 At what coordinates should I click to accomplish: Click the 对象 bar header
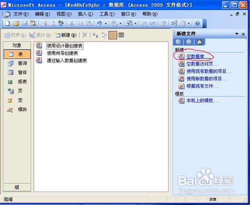coord(17,45)
